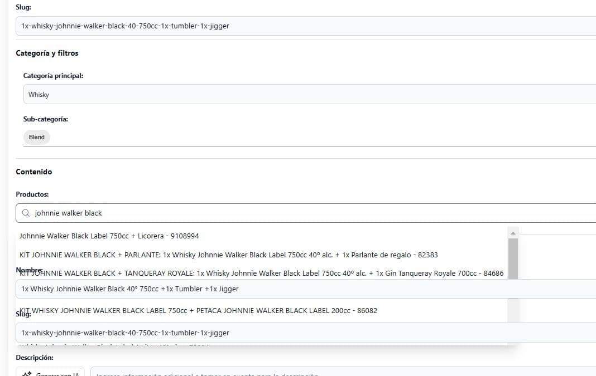Choose KIT JOHNNIE WALKER BLACK + PARLANTE result

click(x=228, y=255)
